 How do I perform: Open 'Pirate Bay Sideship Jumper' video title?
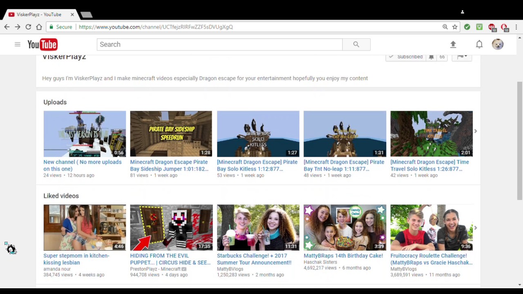pos(169,165)
